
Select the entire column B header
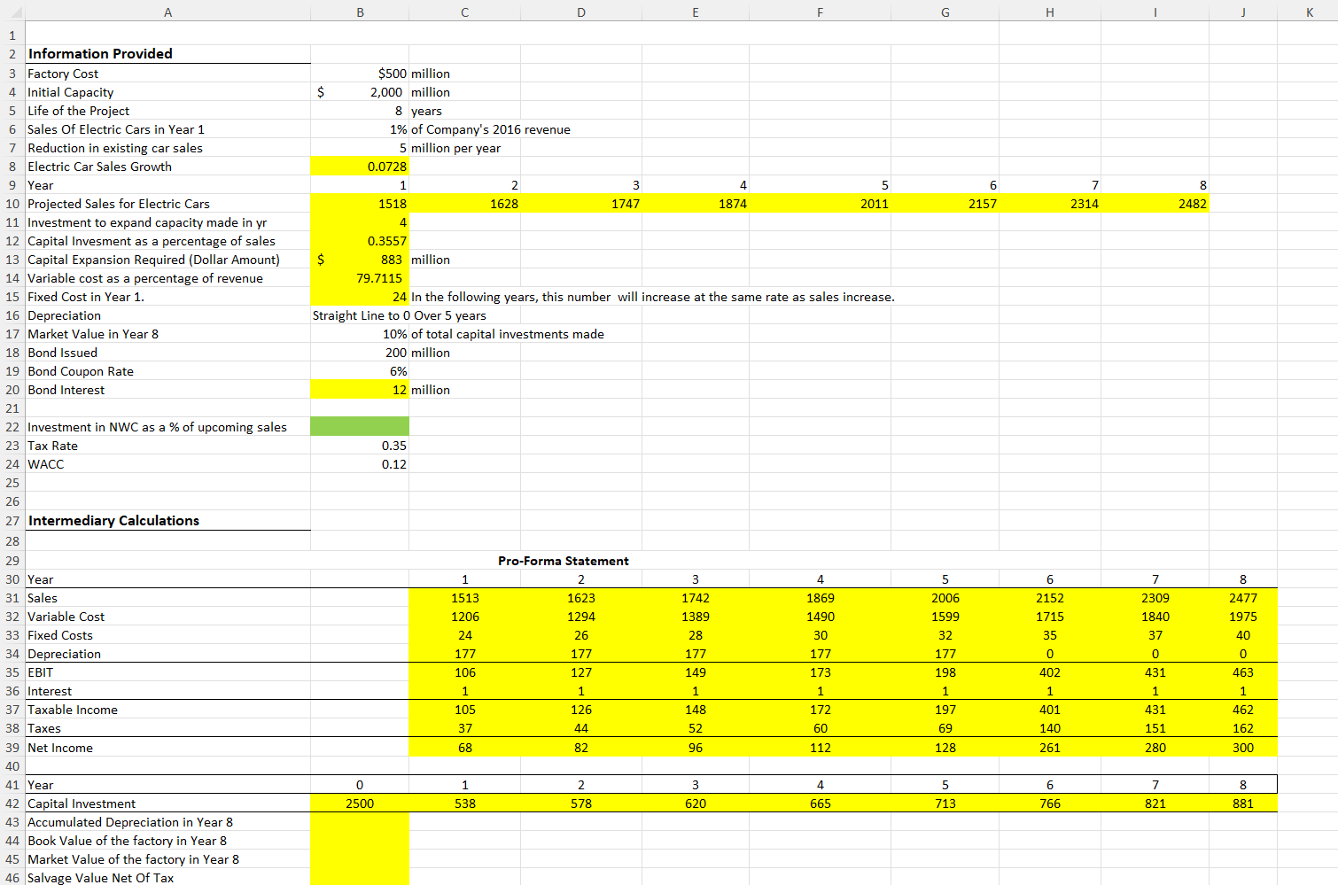[x=360, y=12]
